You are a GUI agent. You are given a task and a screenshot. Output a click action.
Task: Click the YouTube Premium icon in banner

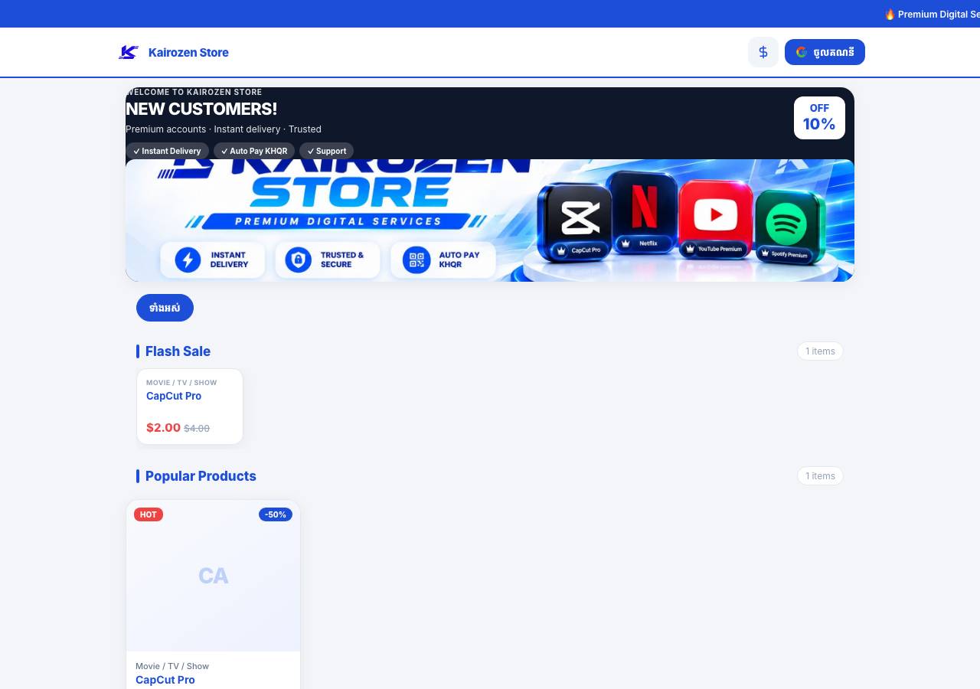[x=716, y=219]
